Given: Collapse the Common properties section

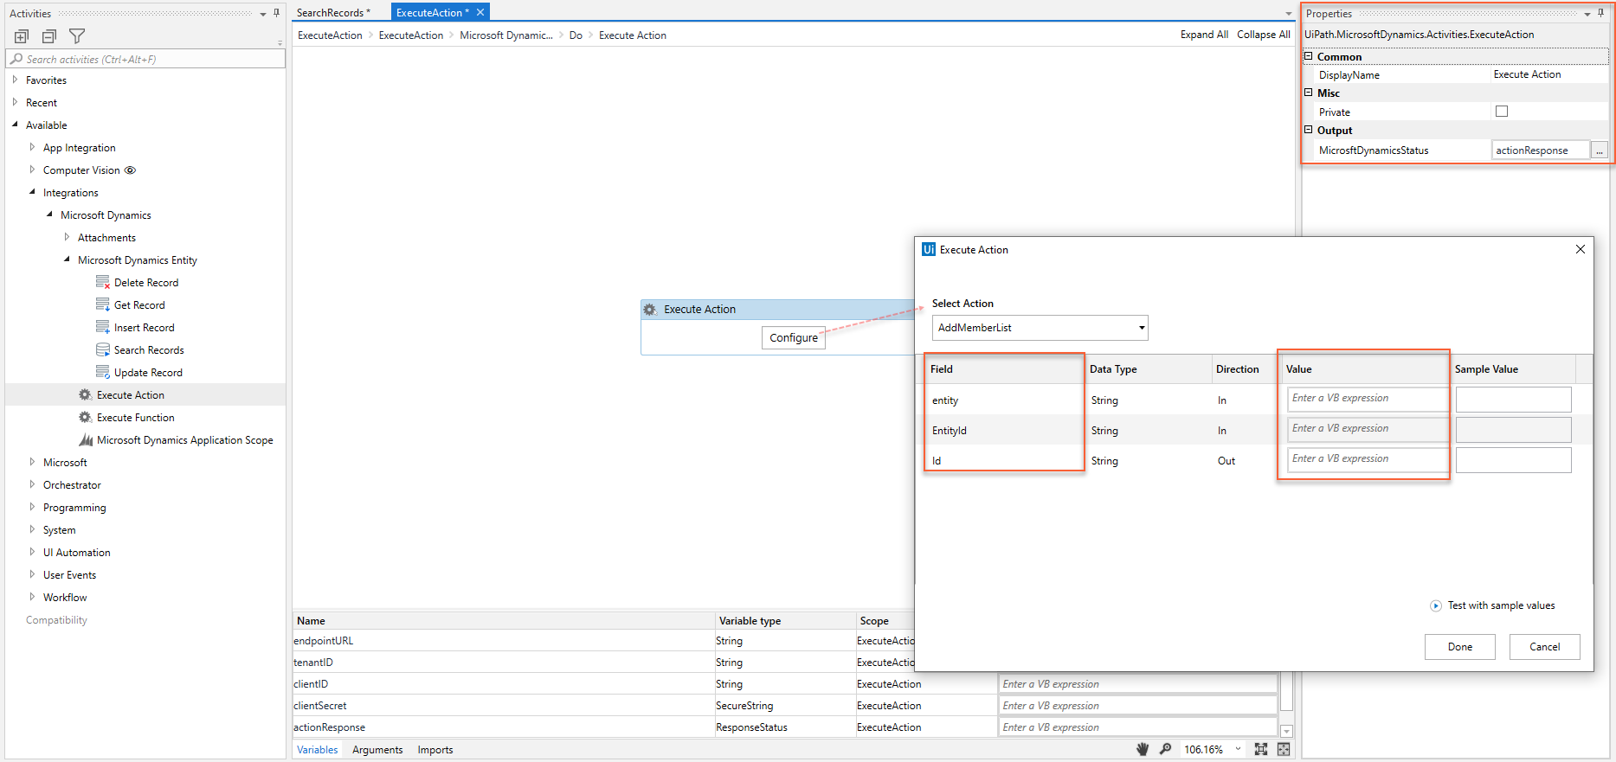Looking at the screenshot, I should point(1309,56).
